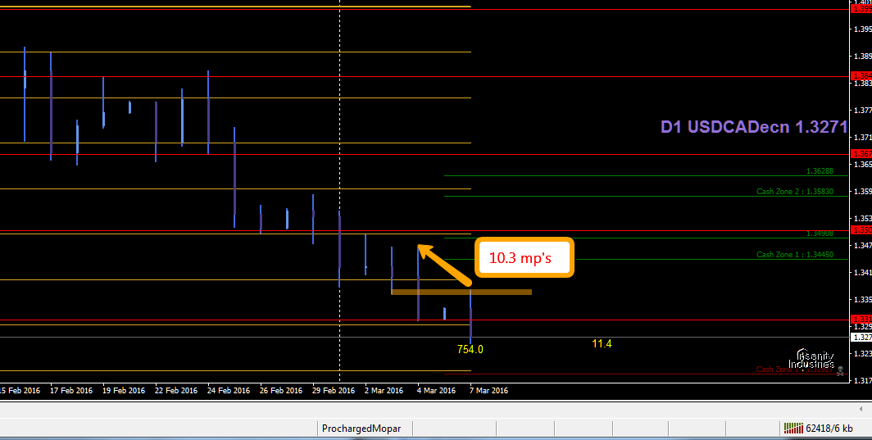Click the "17 Feb 2016" date label
This screenshot has width=872, height=440.
[70, 391]
